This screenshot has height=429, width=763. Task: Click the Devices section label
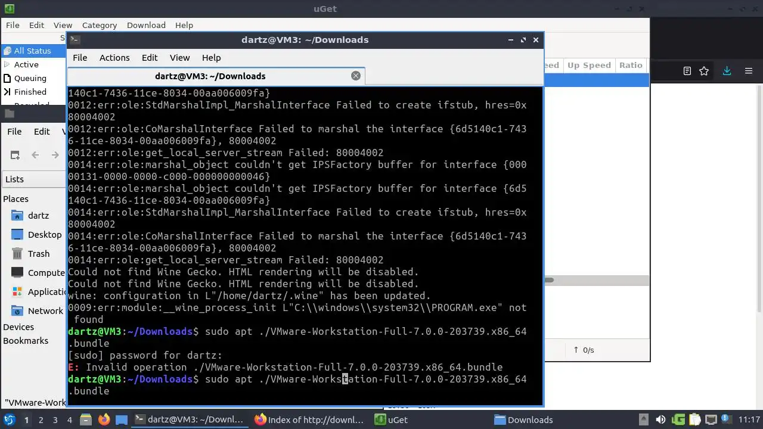tap(18, 327)
